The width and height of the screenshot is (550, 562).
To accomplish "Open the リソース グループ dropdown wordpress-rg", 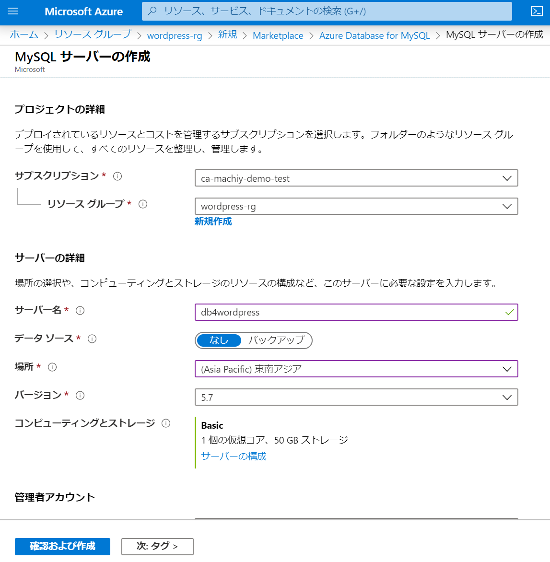I will pos(356,207).
